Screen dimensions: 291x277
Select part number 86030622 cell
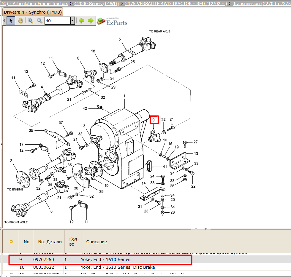43,267
